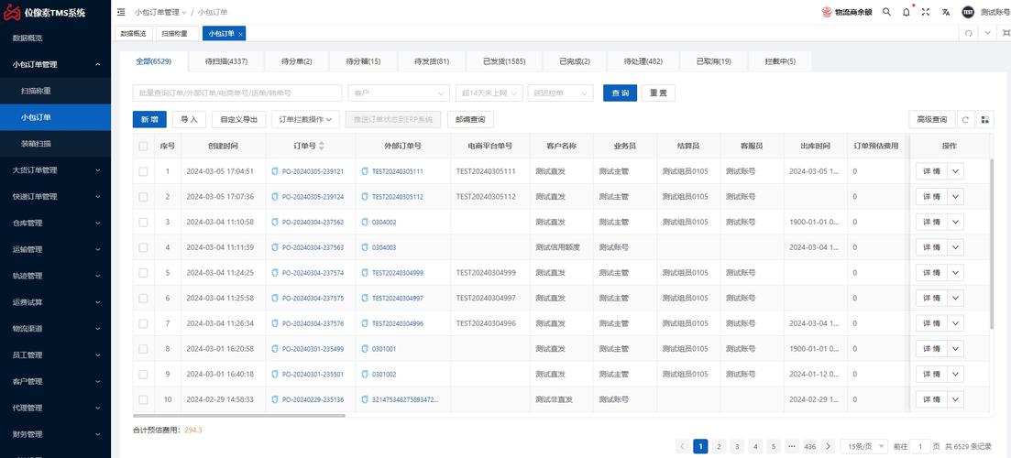Check the row 2 checkbox

143,196
